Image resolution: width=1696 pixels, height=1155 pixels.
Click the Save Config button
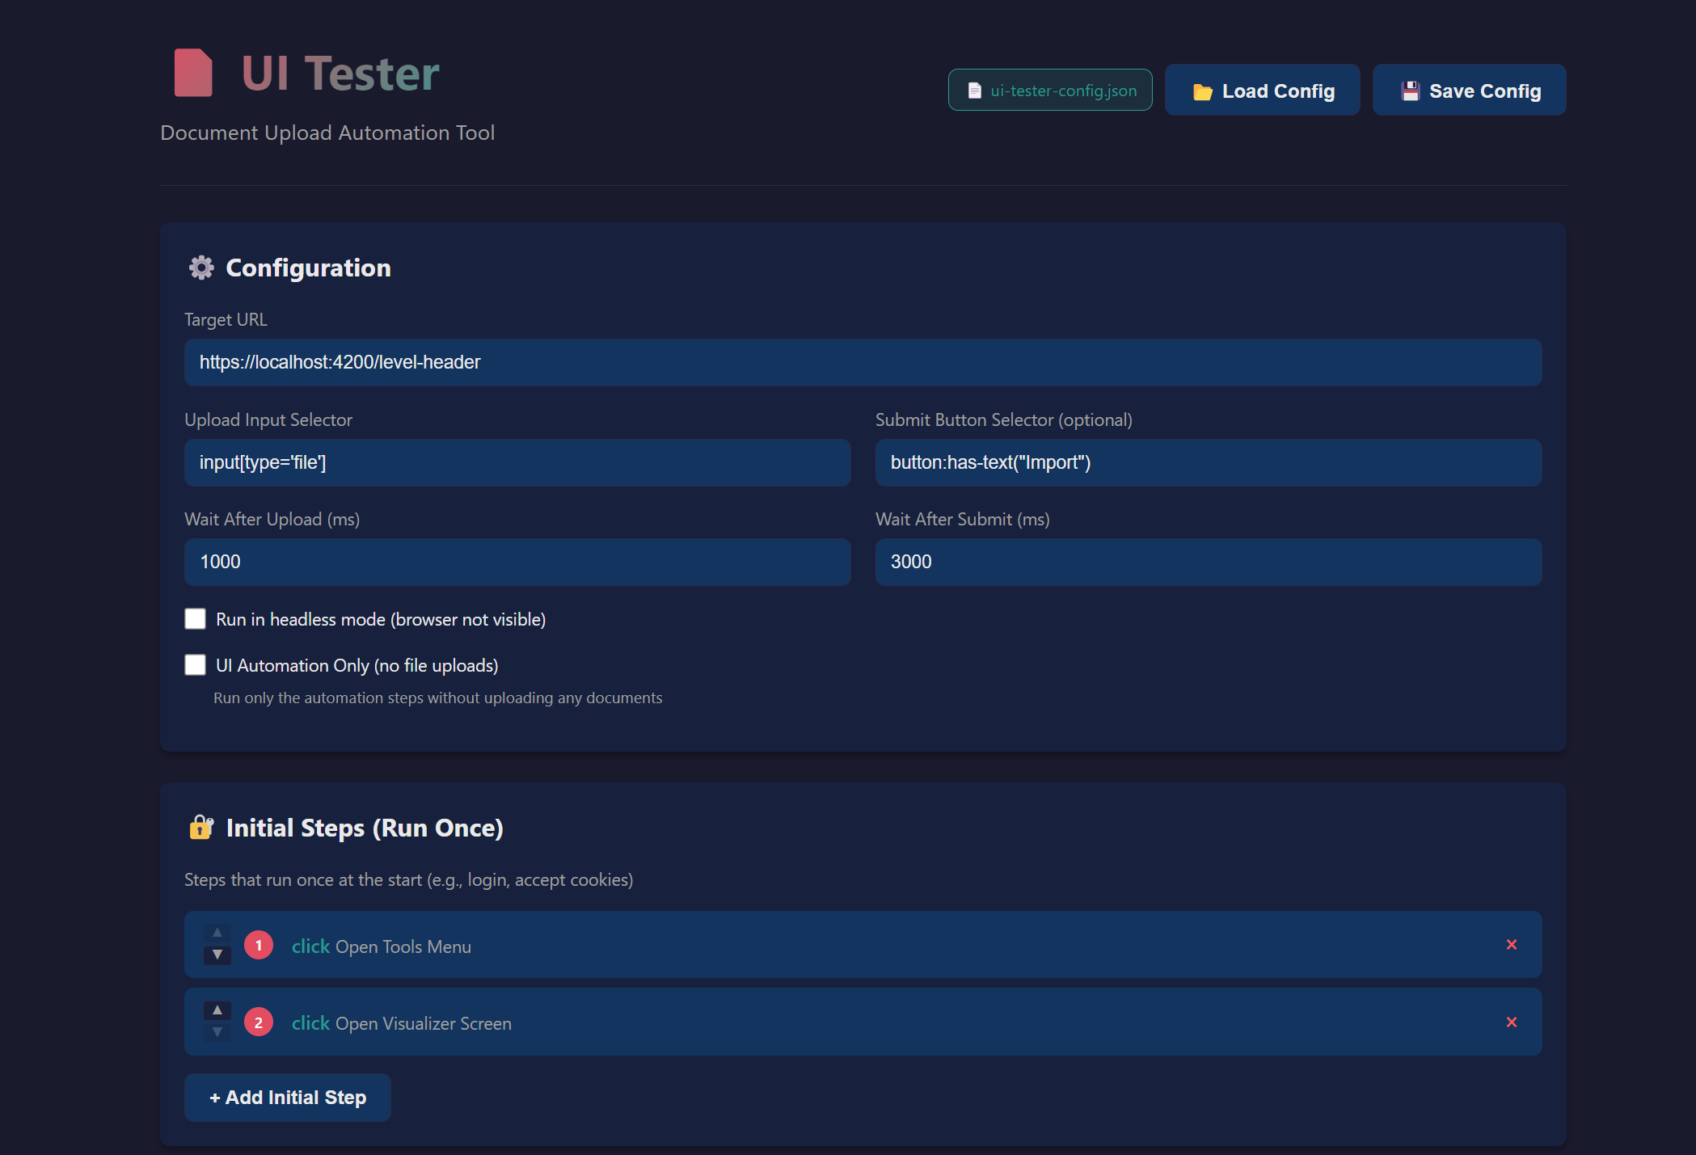[1469, 90]
